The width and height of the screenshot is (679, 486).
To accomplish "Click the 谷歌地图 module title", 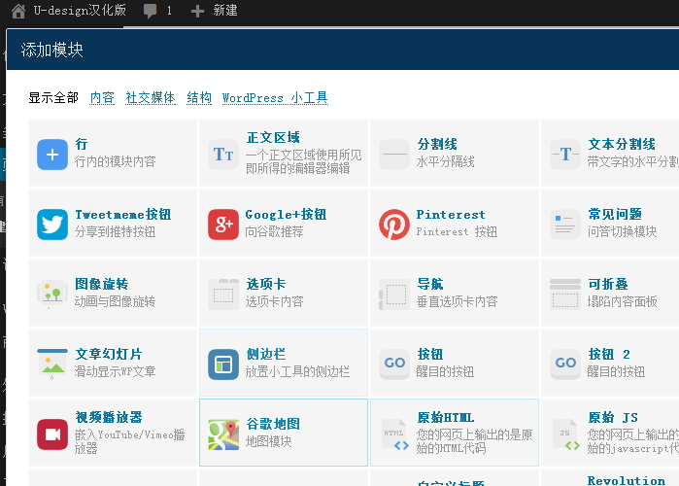I will (x=273, y=424).
